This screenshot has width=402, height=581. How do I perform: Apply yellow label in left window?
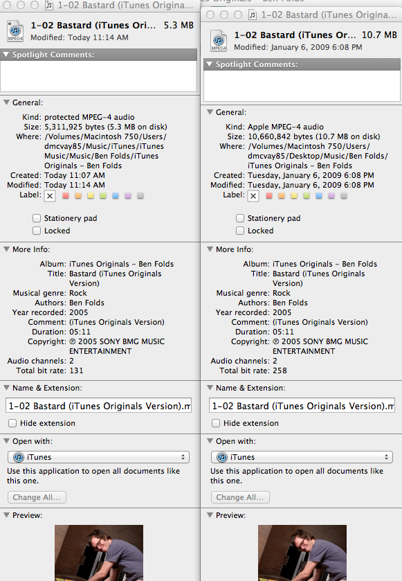tap(91, 196)
